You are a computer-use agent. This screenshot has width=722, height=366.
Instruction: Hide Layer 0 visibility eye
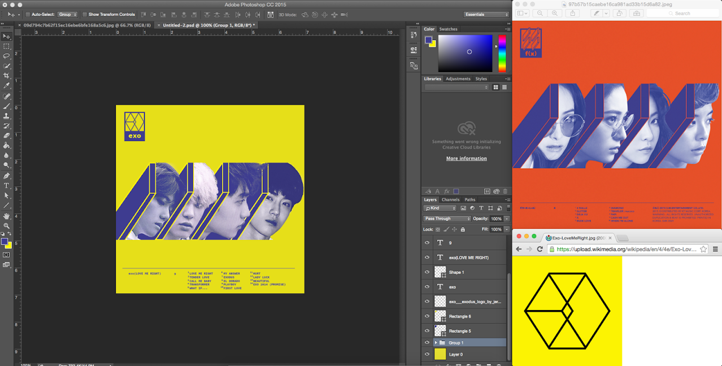(x=427, y=355)
